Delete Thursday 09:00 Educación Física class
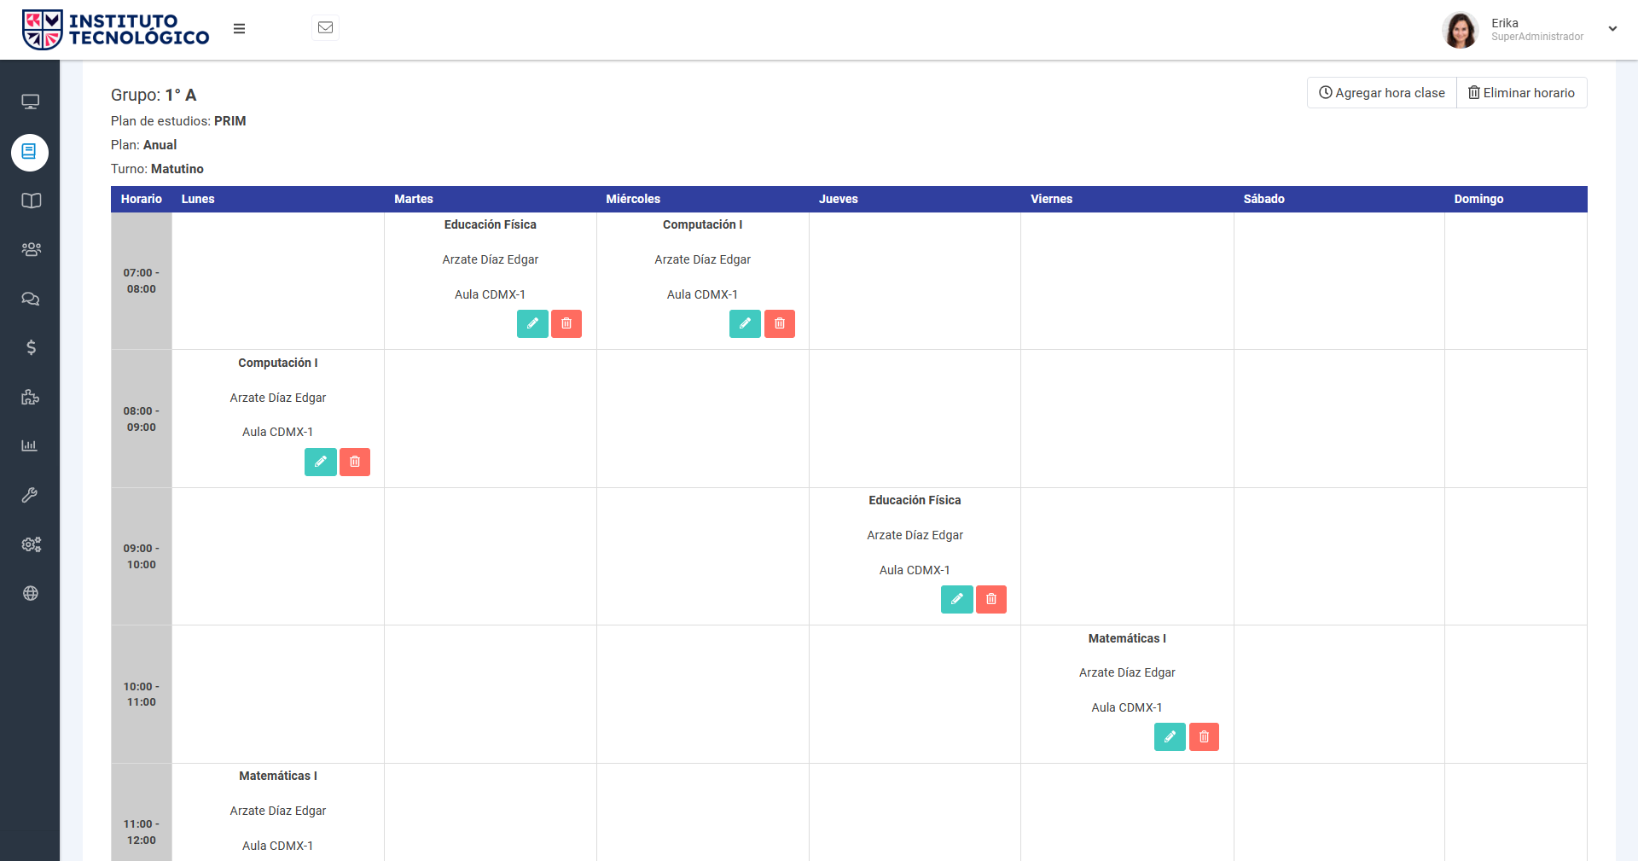1638x861 pixels. [991, 599]
